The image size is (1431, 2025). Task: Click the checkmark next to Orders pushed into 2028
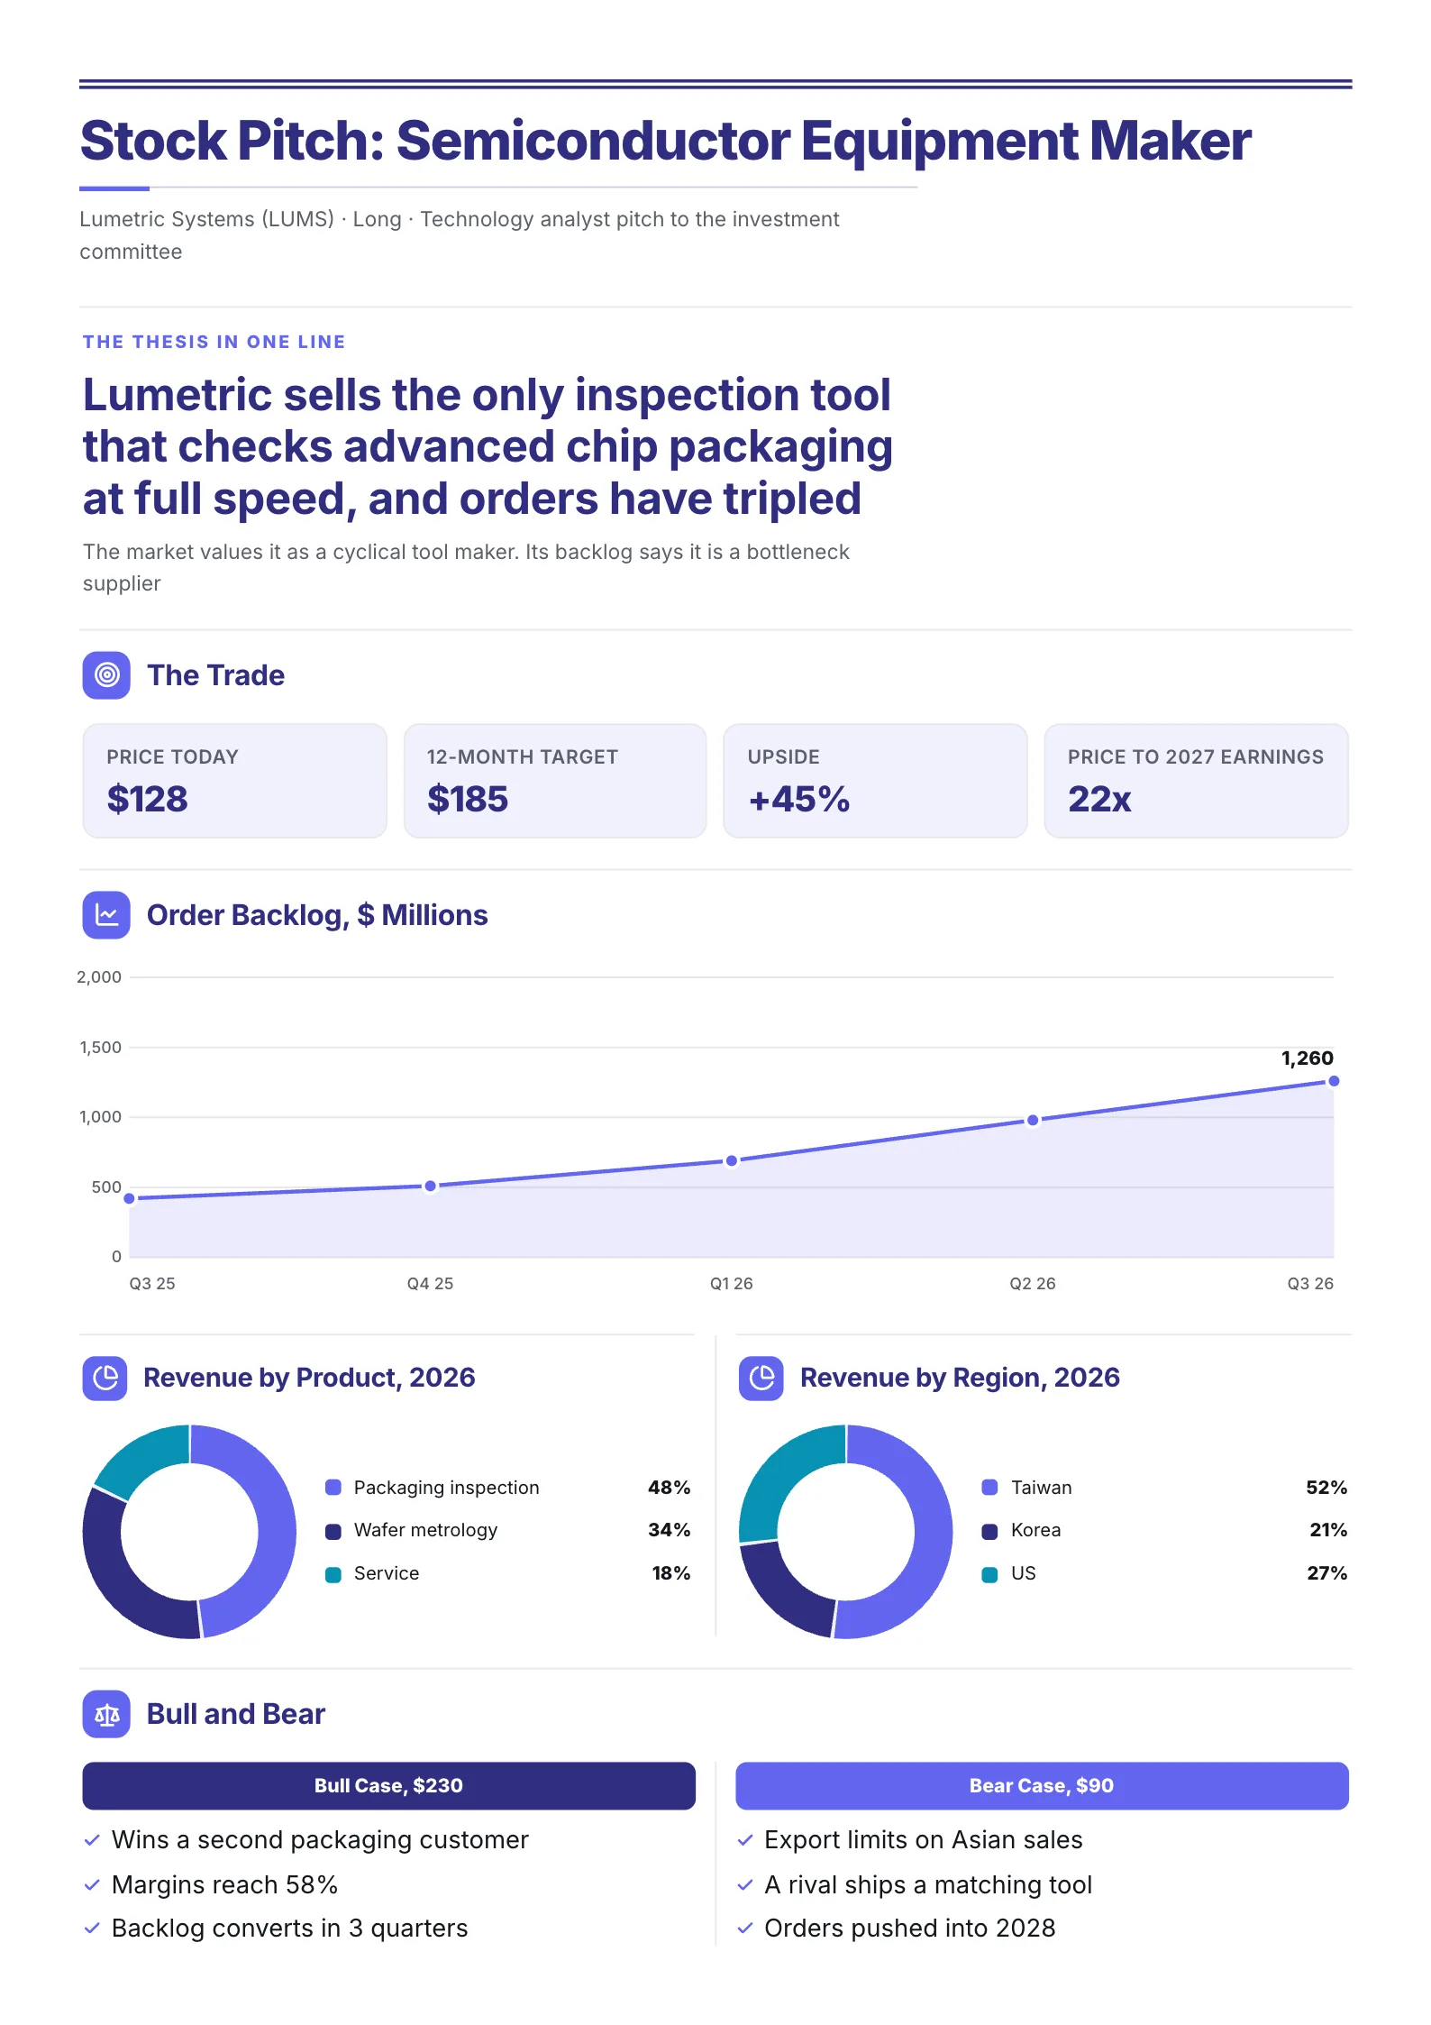[745, 1928]
